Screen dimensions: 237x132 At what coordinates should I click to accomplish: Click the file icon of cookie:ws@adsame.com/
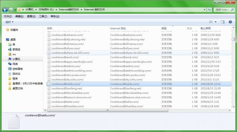point(49,35)
